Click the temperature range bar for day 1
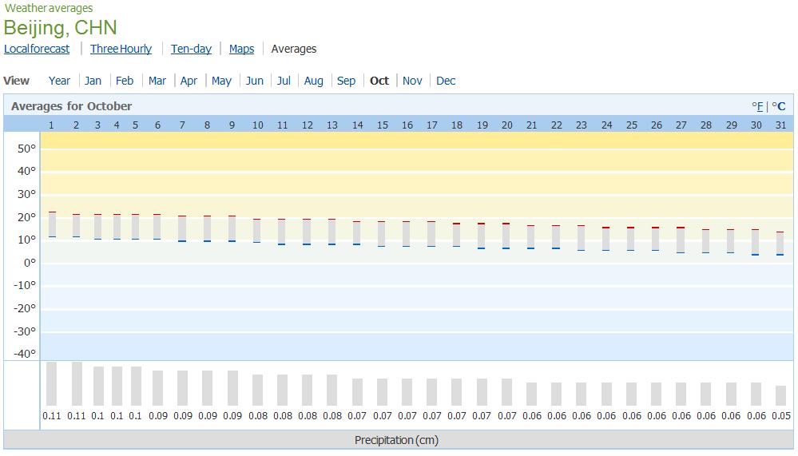Screen dimensions: 798x456 (52, 224)
